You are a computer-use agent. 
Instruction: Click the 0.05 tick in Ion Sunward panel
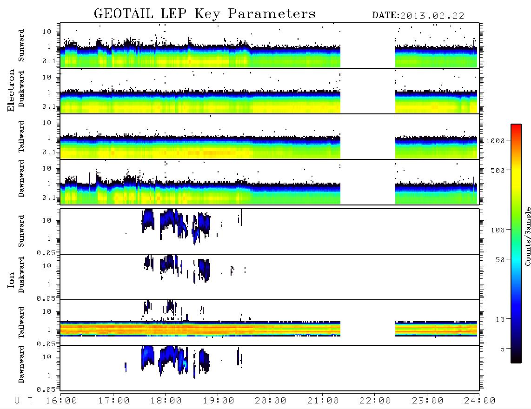[x=46, y=253]
